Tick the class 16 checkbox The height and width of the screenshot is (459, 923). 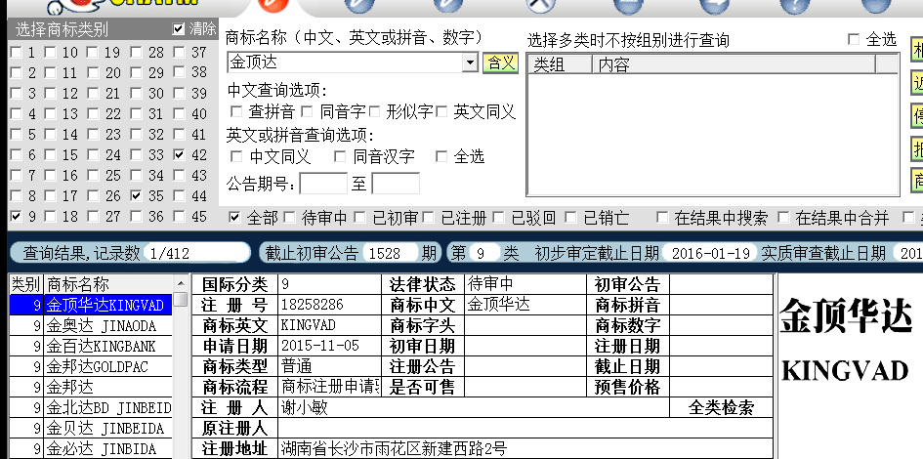point(50,176)
